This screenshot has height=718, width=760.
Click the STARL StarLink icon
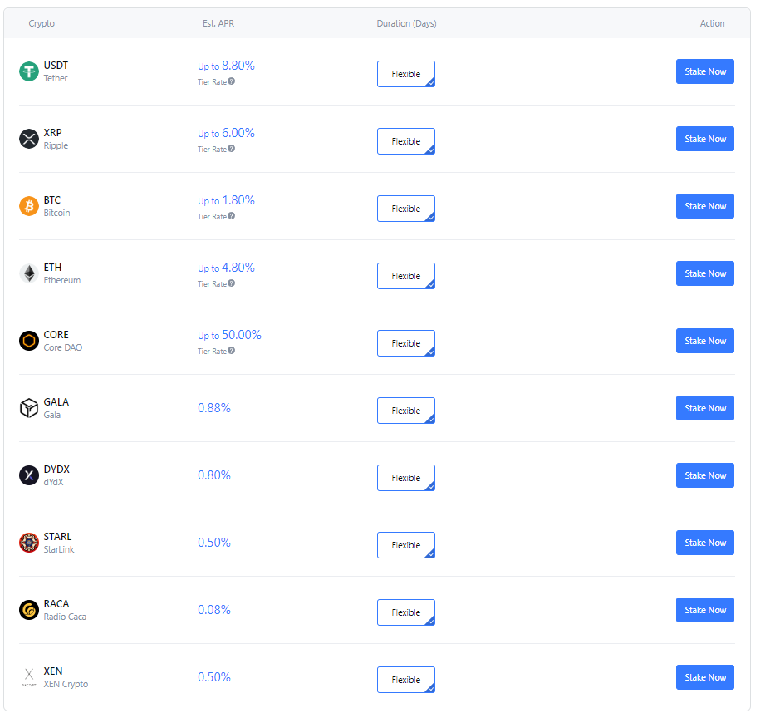(29, 543)
